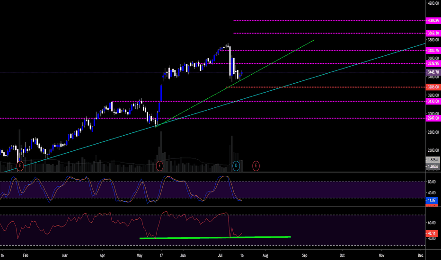Click the 2800.00 price axis label

click(433, 132)
